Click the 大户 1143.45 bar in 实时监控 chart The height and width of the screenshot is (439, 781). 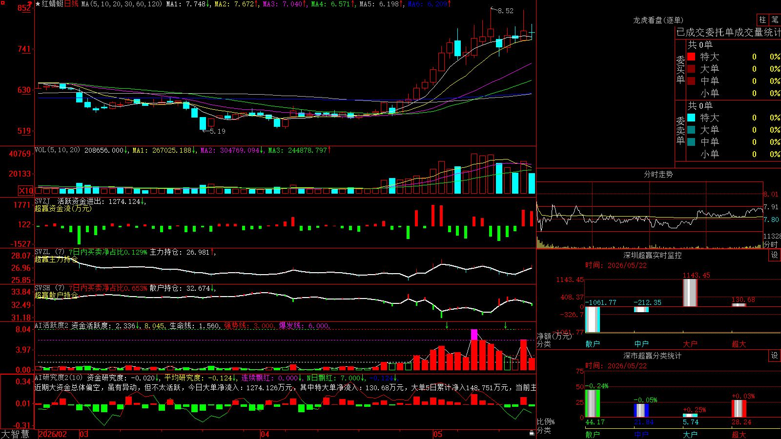690,293
